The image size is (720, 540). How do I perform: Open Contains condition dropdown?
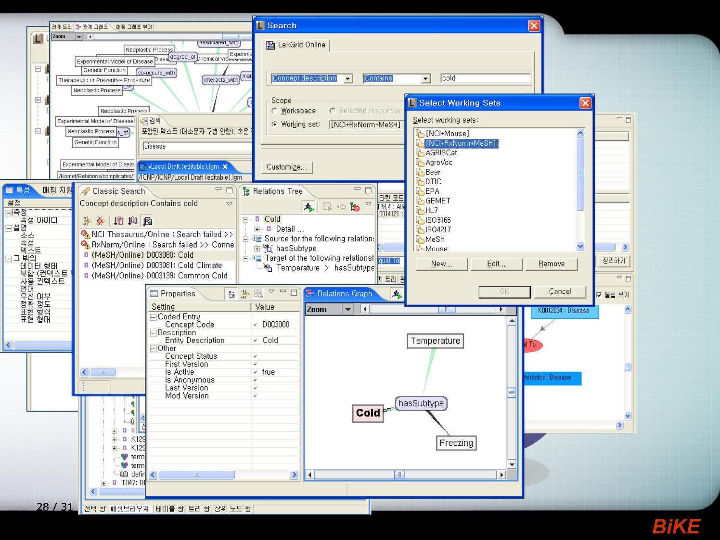[x=425, y=78]
